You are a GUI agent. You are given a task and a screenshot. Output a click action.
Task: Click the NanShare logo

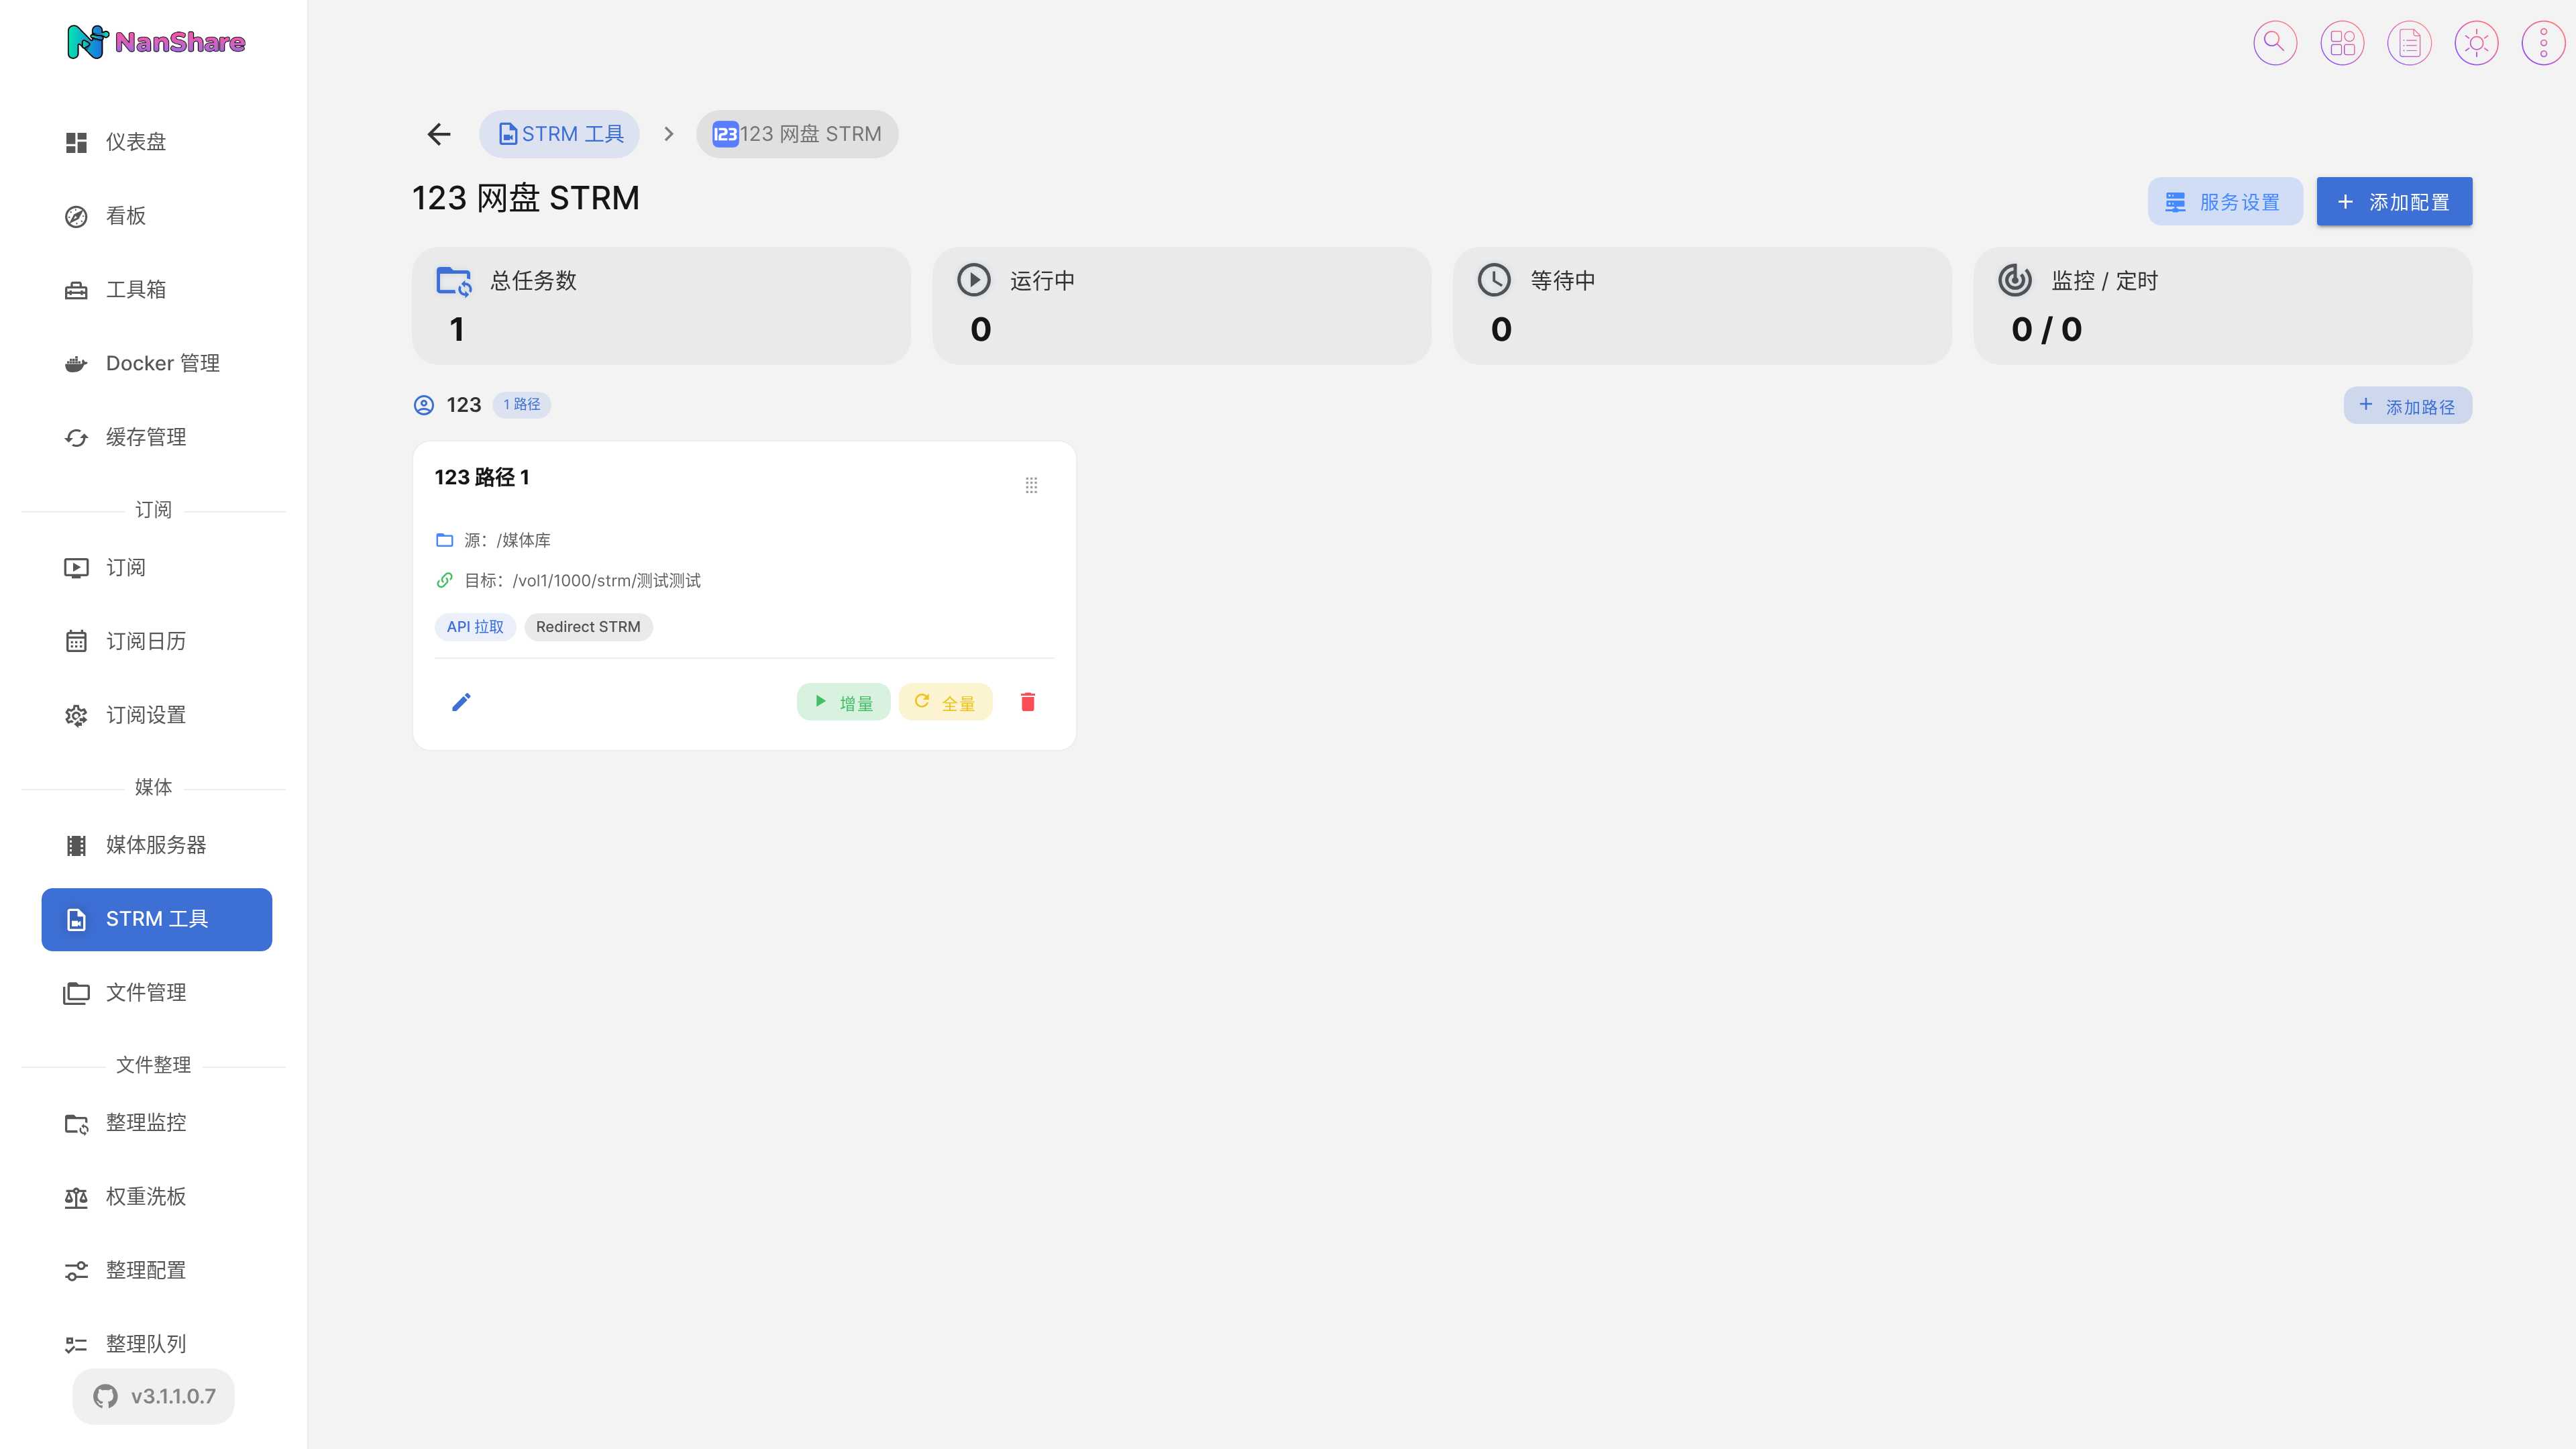pos(155,42)
